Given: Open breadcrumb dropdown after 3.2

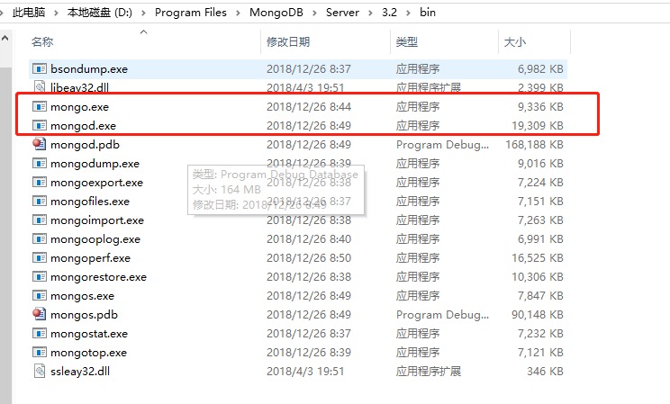Looking at the screenshot, I should click(x=408, y=13).
